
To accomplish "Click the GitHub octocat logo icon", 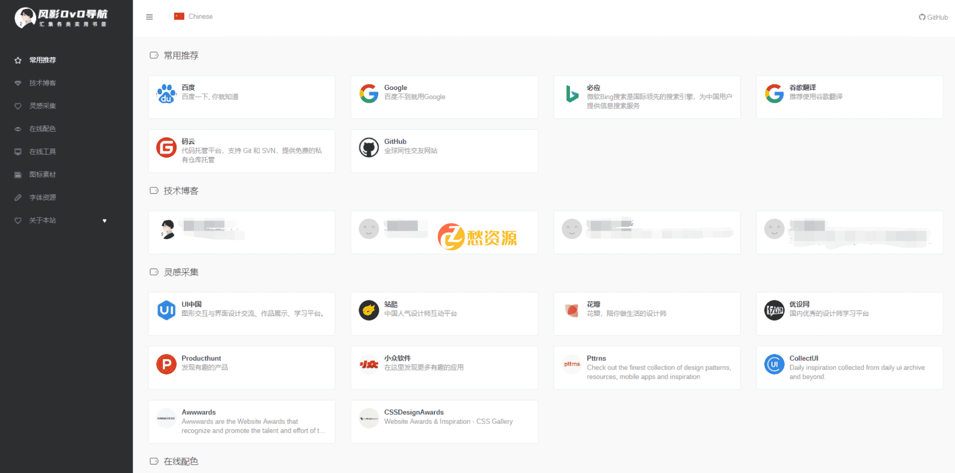I will 369,148.
